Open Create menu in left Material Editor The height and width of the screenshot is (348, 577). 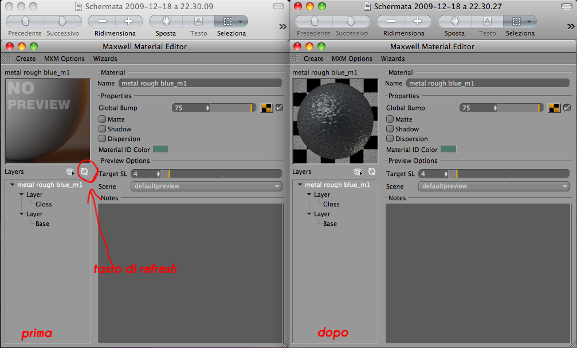pyautogui.click(x=26, y=58)
